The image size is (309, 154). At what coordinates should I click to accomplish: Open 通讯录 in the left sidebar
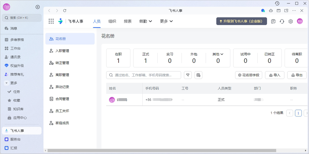pos(22,57)
